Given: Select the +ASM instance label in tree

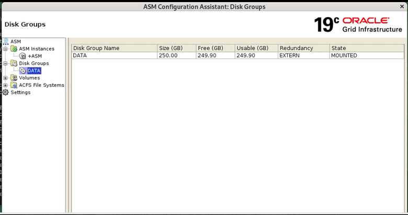Looking at the screenshot, I should click(35, 56).
